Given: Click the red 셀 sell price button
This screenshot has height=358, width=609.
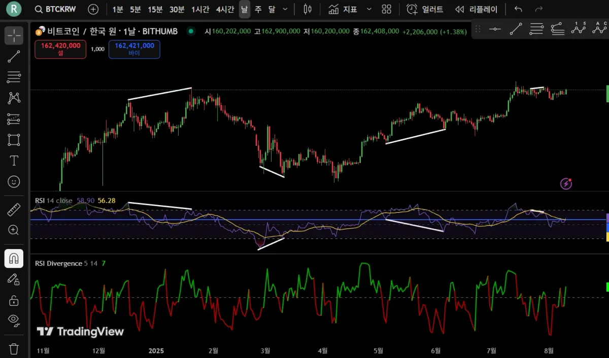Looking at the screenshot, I should 60,49.
